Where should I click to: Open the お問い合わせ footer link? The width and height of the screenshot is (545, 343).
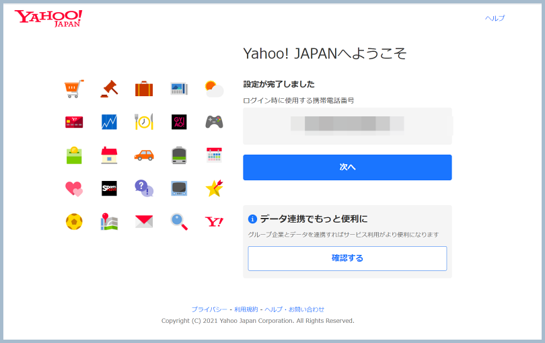pos(306,309)
